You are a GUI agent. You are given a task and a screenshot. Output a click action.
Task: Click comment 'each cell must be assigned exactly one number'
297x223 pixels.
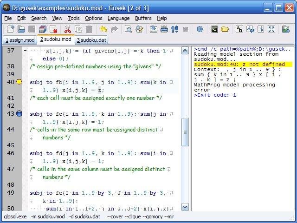[96, 98]
